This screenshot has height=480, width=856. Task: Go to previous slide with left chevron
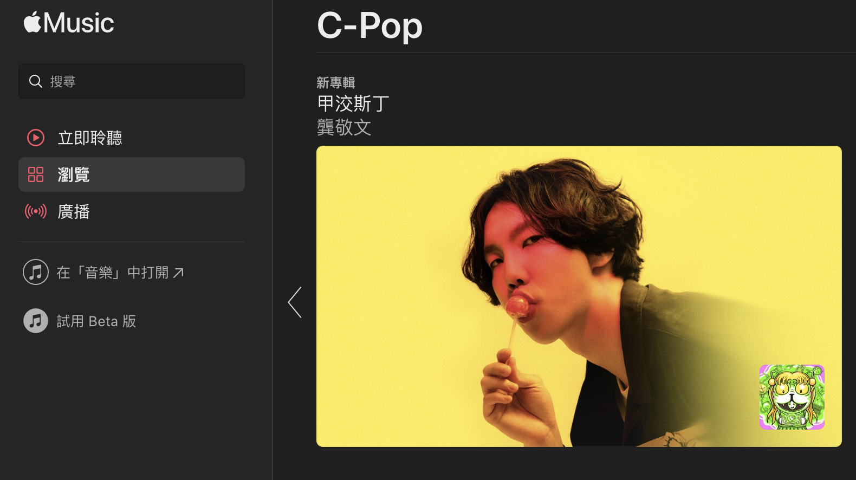pyautogui.click(x=295, y=302)
